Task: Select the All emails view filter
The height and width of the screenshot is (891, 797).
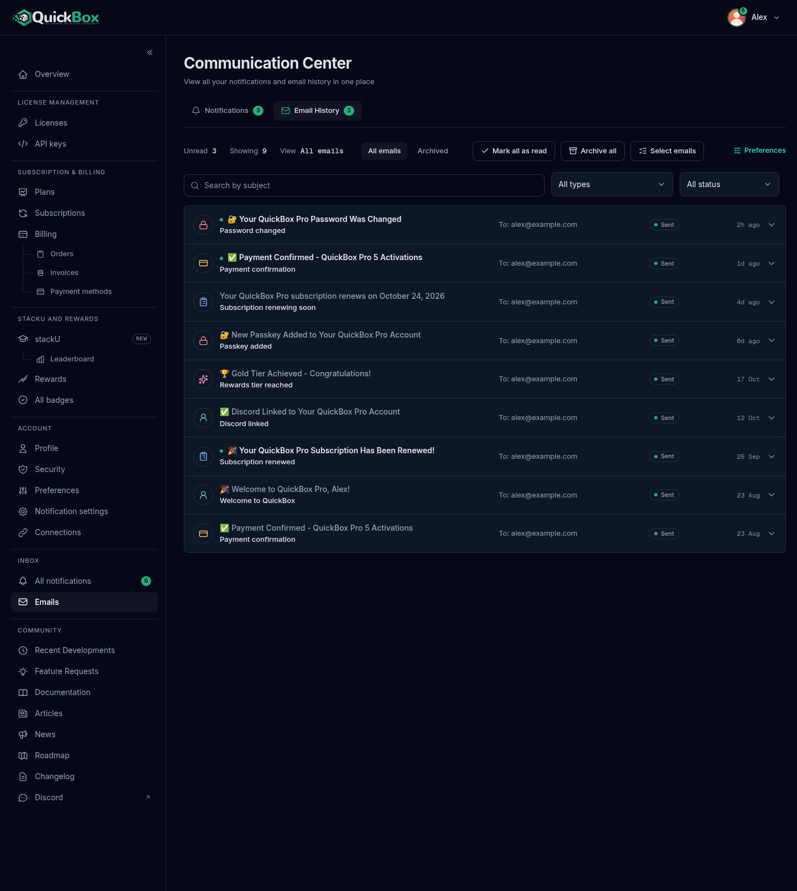Action: pos(384,151)
